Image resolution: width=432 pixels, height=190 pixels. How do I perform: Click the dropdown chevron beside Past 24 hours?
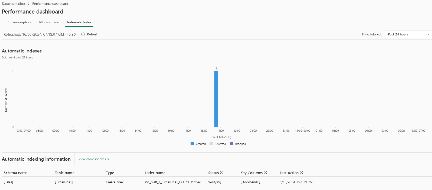coord(428,35)
